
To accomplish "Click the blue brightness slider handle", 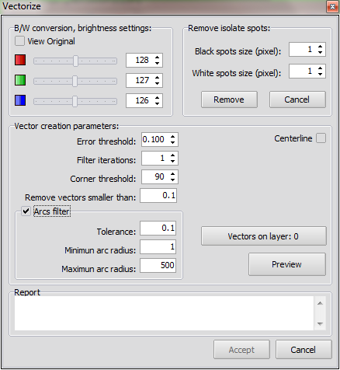I will [75, 101].
